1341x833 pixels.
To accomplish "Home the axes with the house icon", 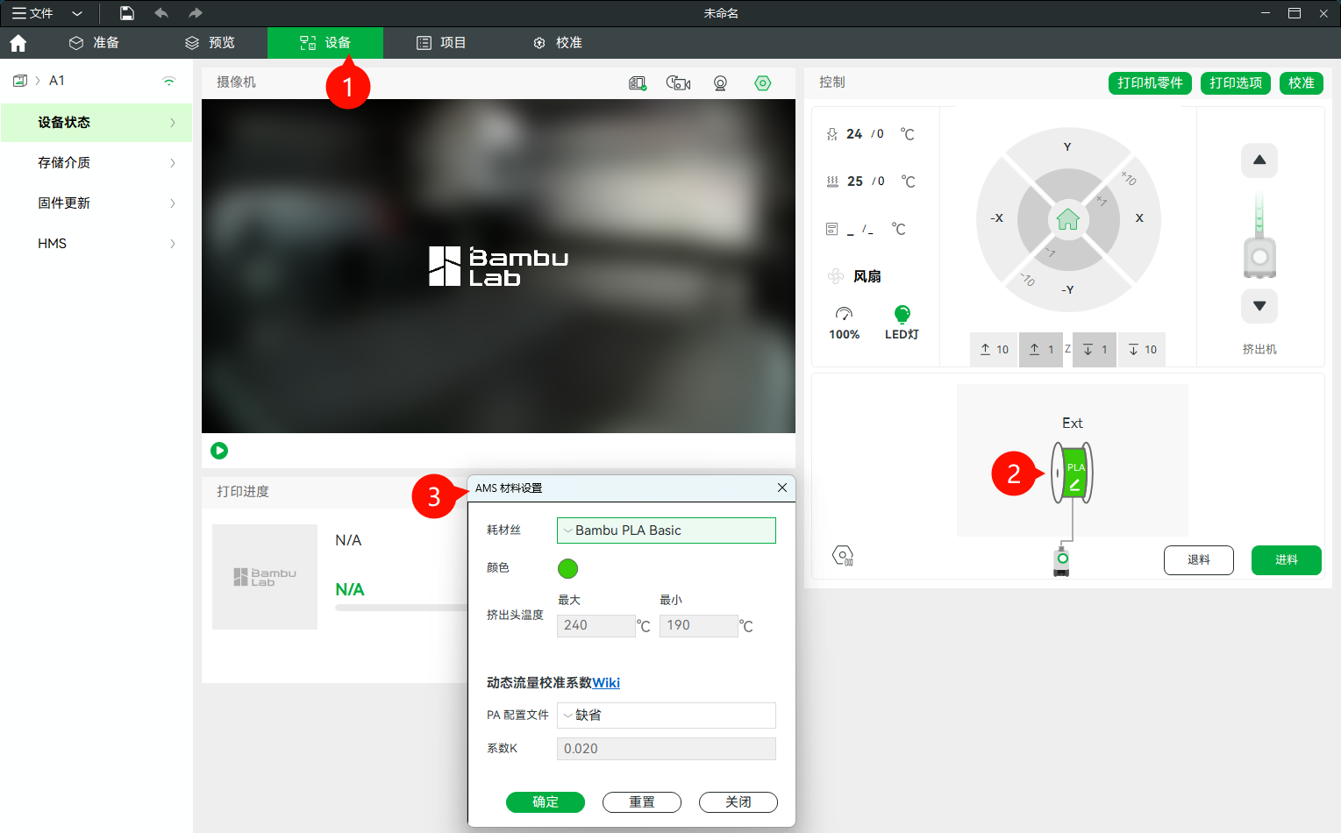I will [x=1068, y=219].
